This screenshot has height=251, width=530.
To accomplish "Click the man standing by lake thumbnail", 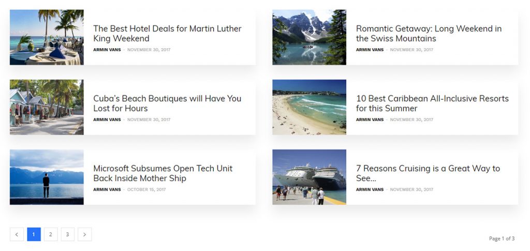I will point(47,177).
